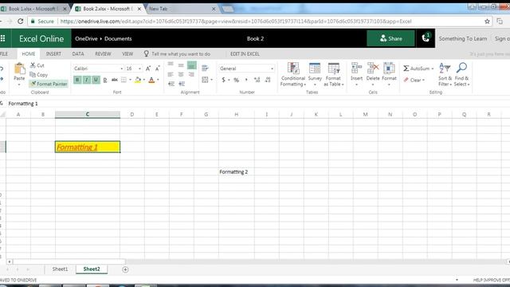Apply the percent style
The width and height of the screenshot is (510, 287).
(x=237, y=80)
